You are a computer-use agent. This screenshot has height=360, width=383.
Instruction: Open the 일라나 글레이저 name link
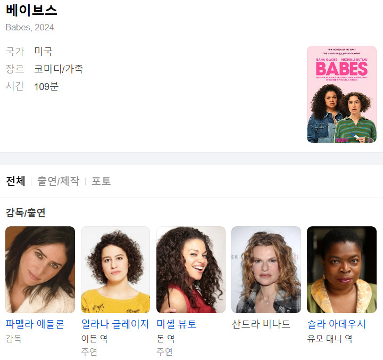pyautogui.click(x=115, y=324)
